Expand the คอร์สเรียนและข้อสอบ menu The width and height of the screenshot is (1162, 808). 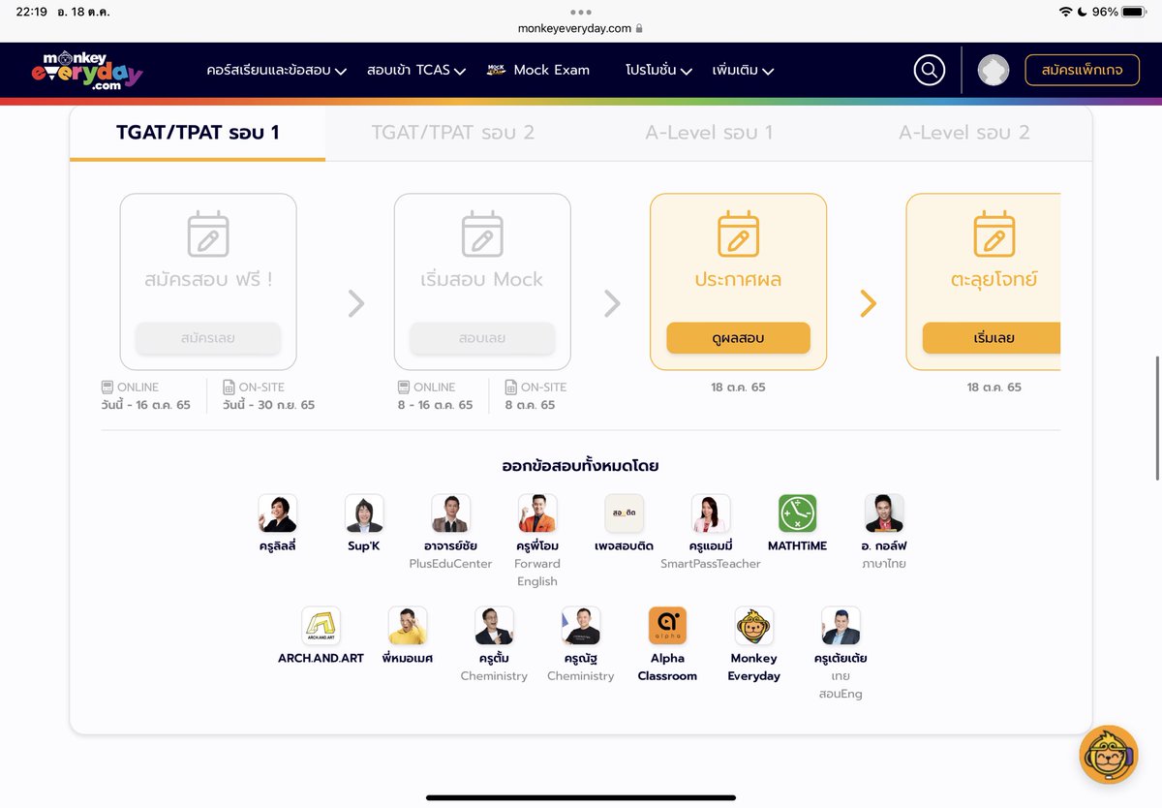[277, 70]
